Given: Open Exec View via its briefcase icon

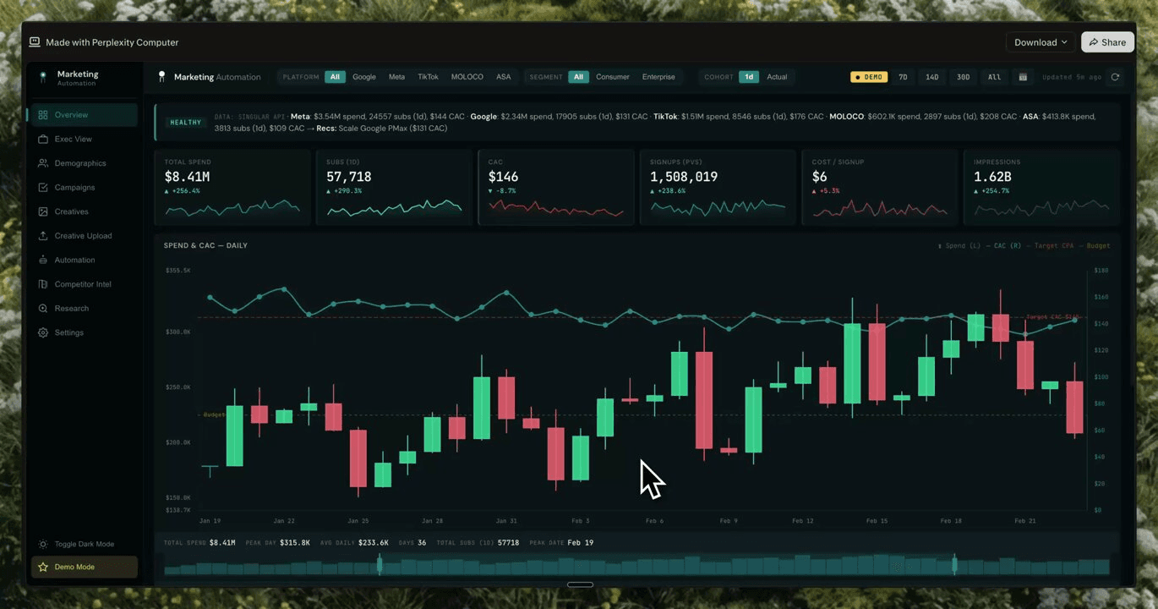Looking at the screenshot, I should pyautogui.click(x=43, y=139).
